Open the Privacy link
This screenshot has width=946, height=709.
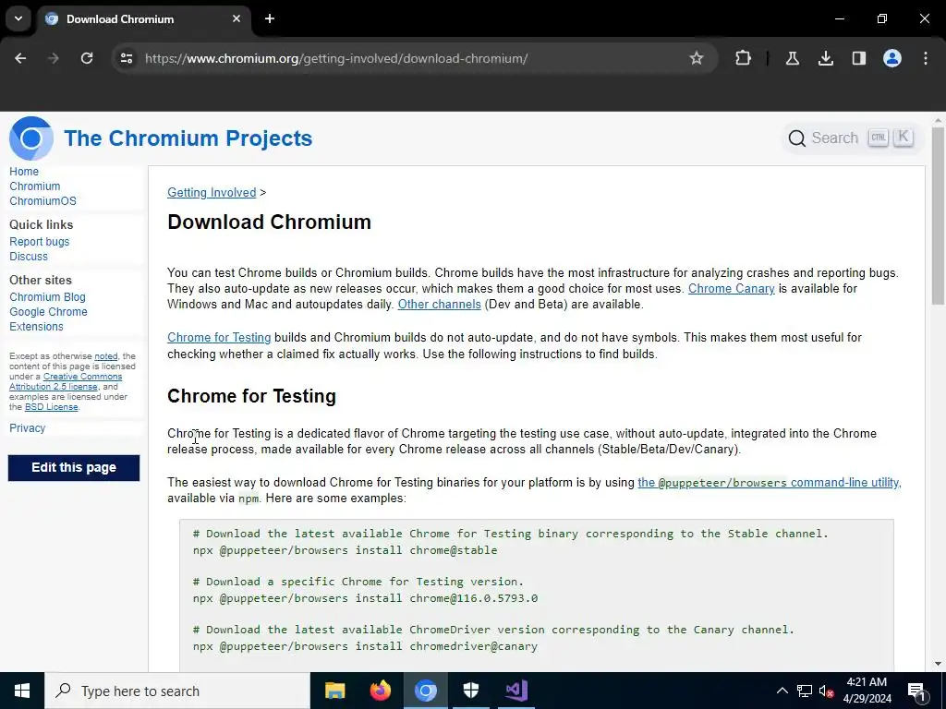[27, 428]
